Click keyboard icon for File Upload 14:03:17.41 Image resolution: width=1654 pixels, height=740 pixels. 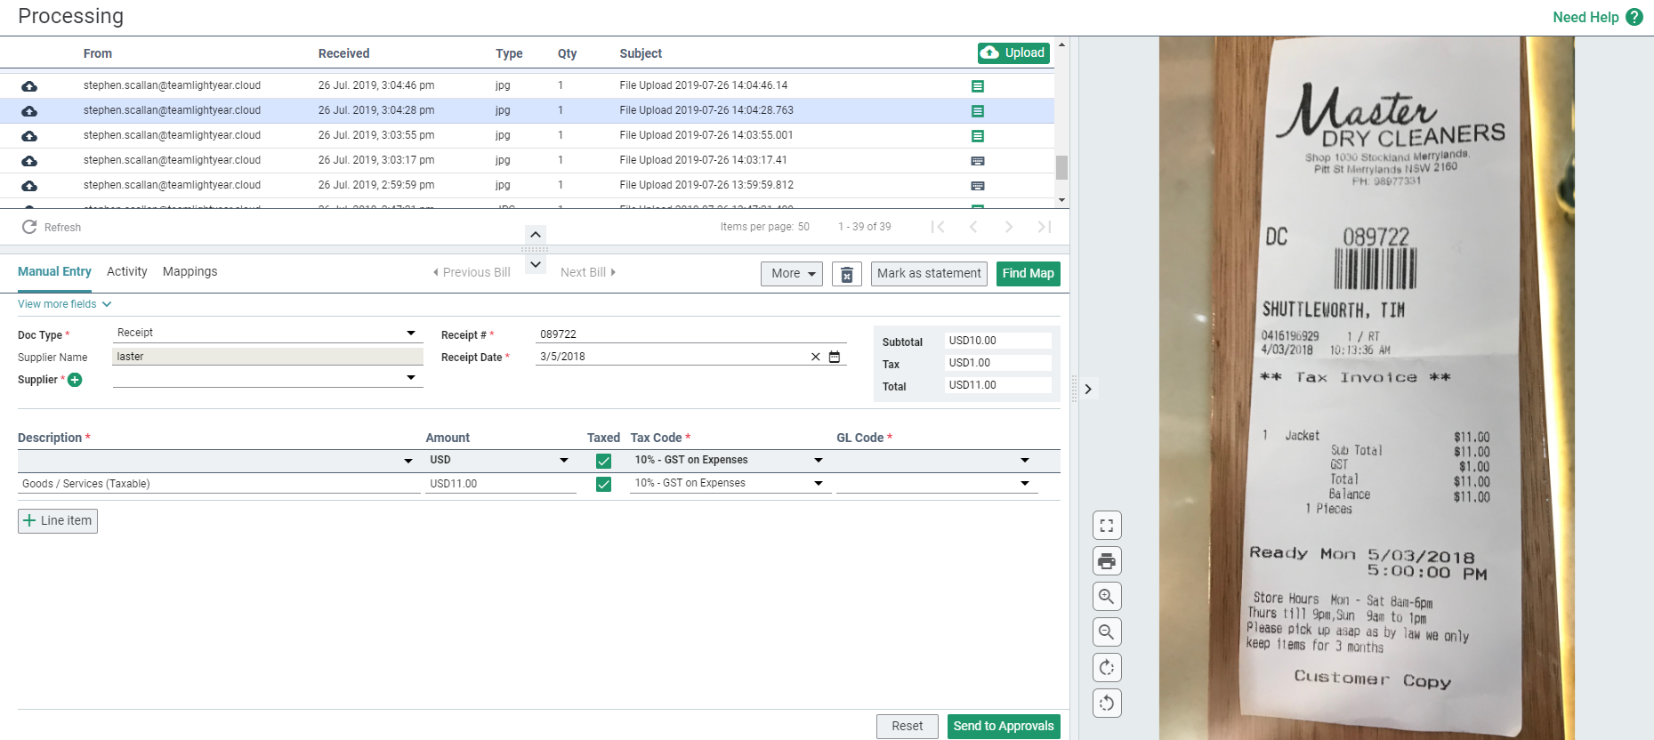click(x=978, y=161)
